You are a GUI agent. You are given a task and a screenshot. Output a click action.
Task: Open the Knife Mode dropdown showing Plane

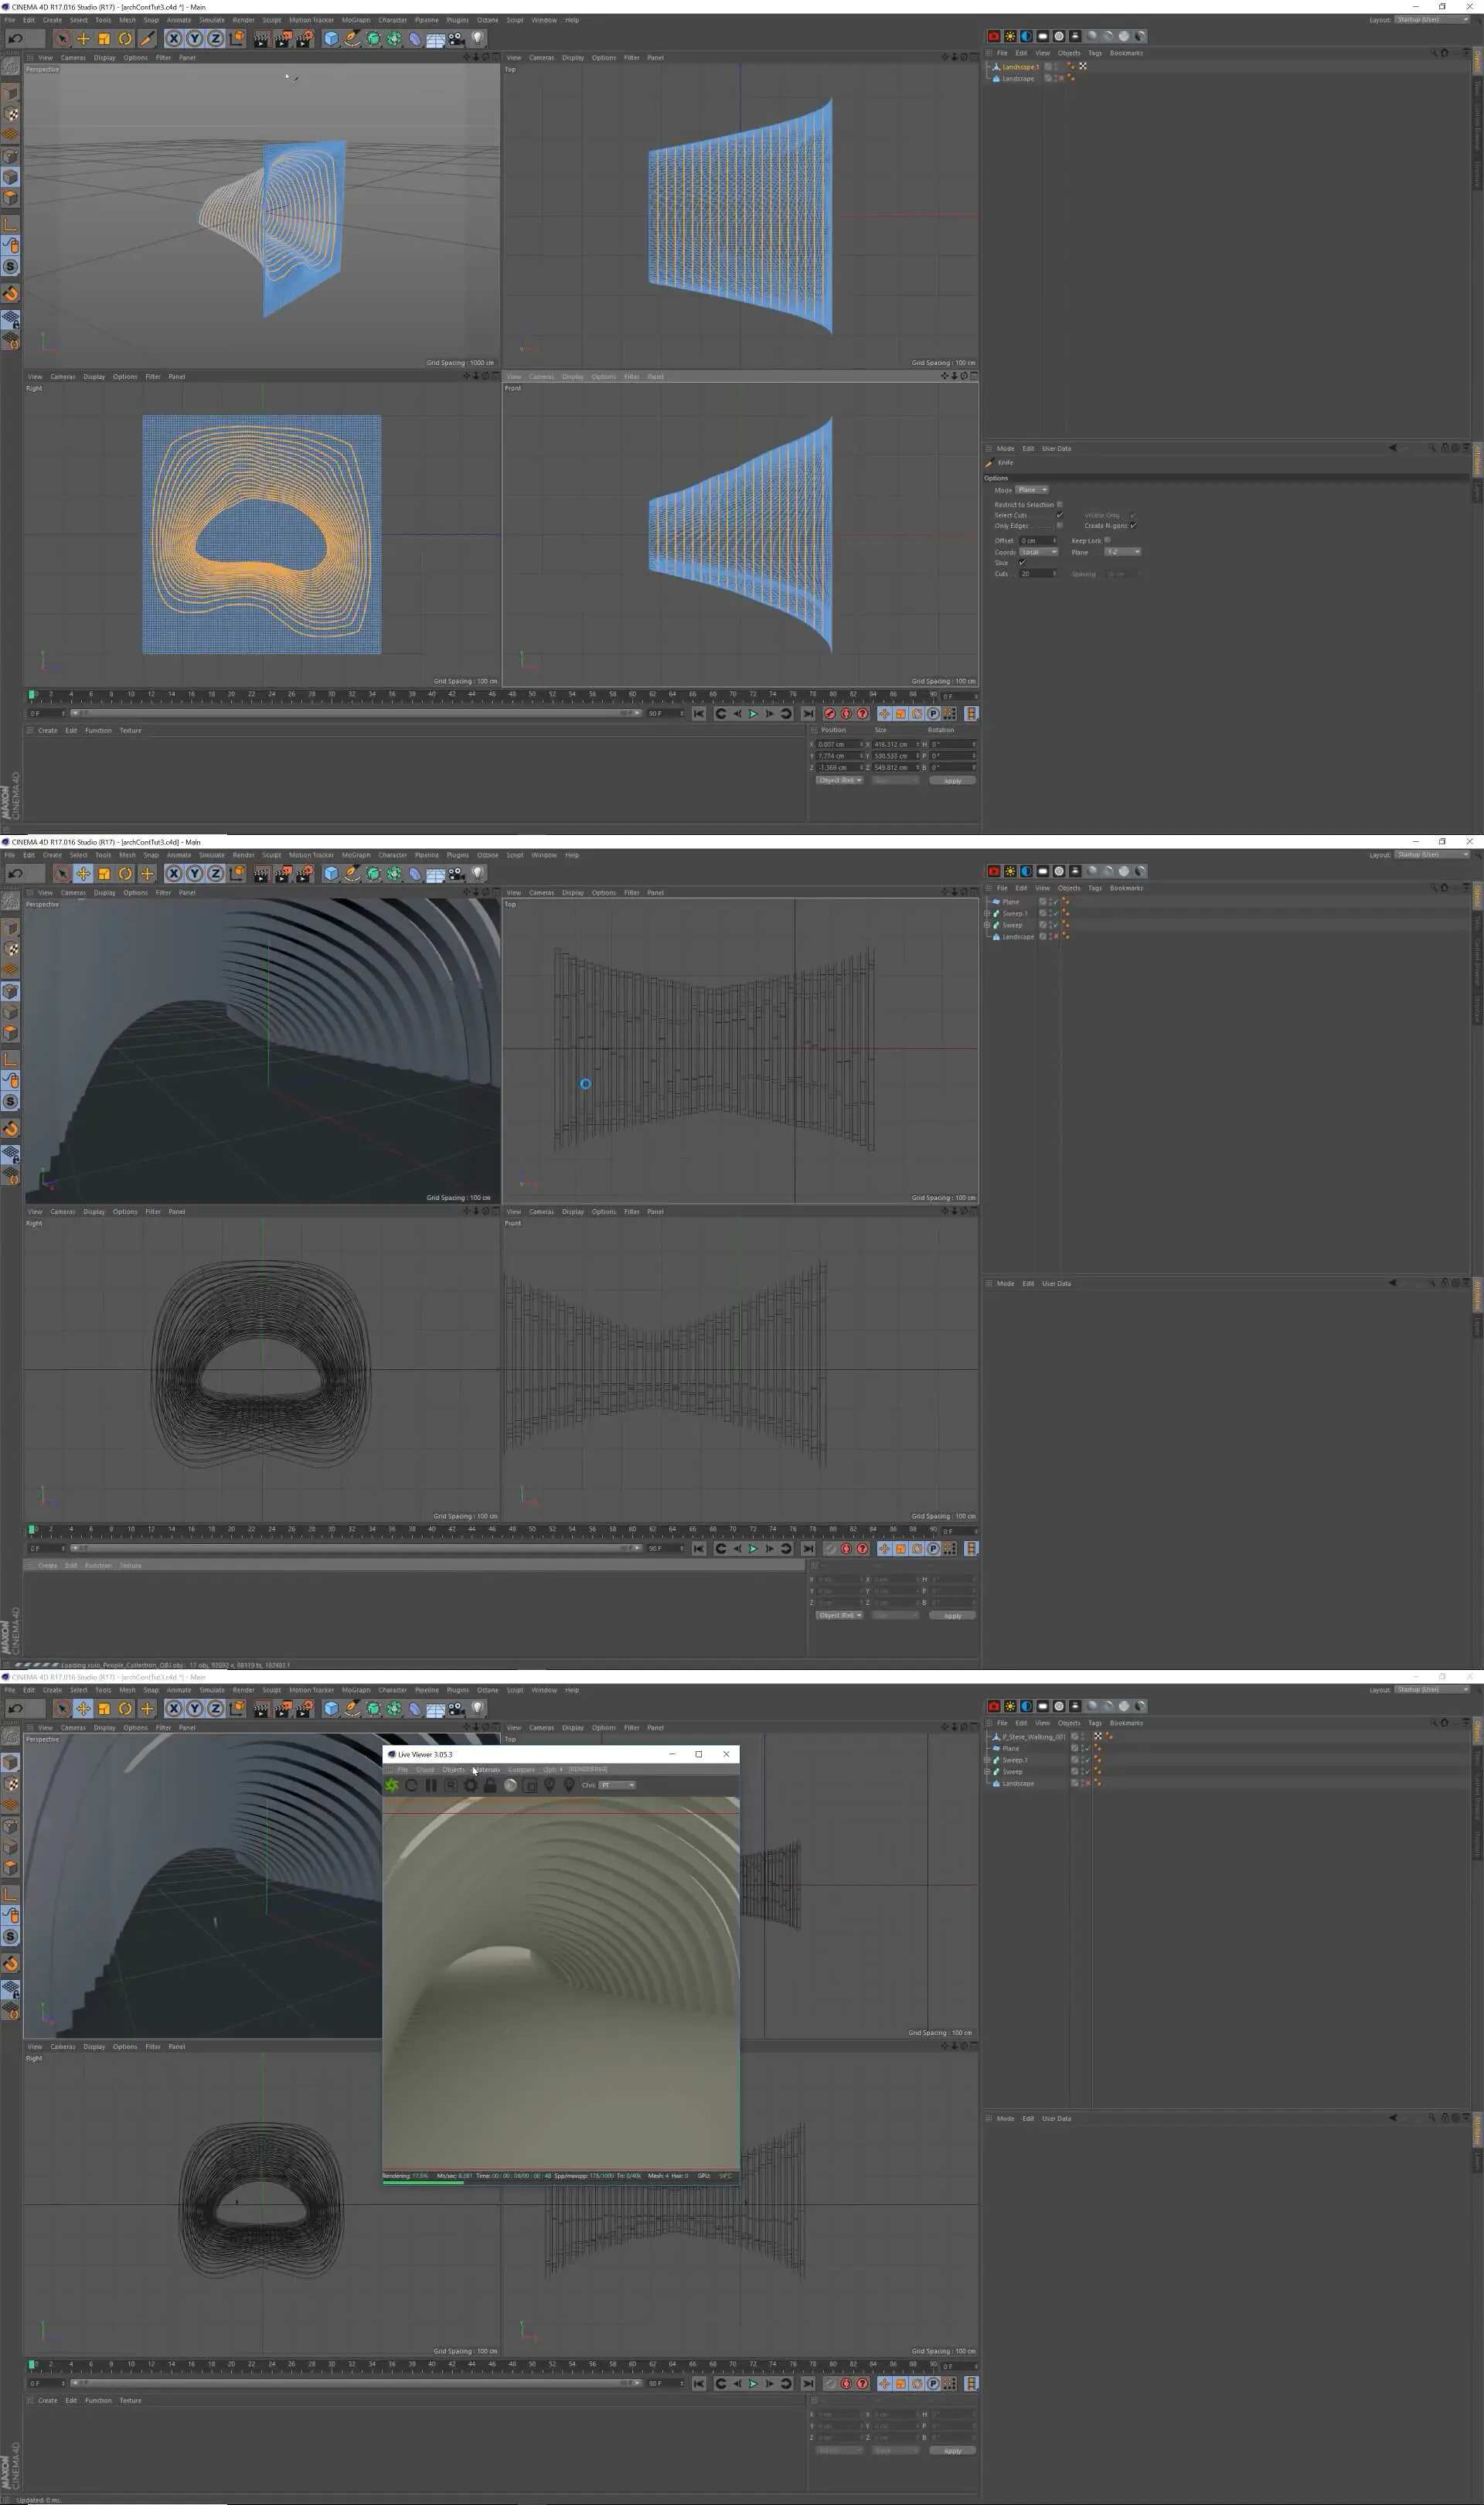pyautogui.click(x=1032, y=490)
